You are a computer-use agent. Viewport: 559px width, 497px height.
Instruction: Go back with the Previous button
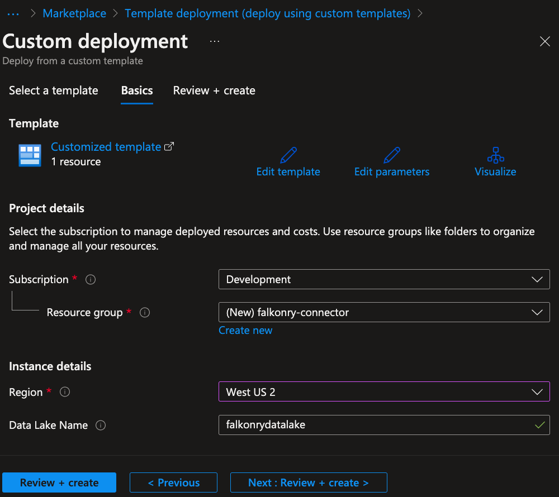pyautogui.click(x=174, y=482)
